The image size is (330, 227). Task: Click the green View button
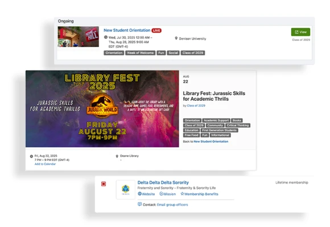pyautogui.click(x=300, y=32)
